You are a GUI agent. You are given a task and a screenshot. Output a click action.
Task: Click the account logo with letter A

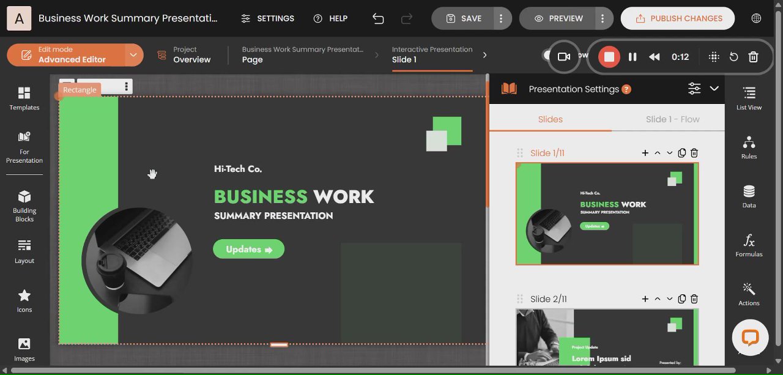pos(19,18)
